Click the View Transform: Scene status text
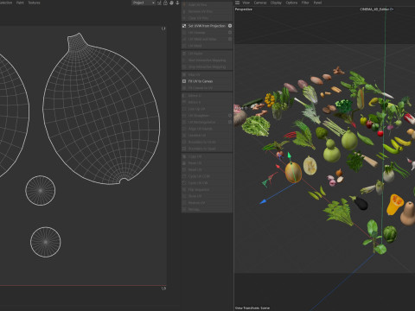415x311 pixels. click(x=252, y=308)
